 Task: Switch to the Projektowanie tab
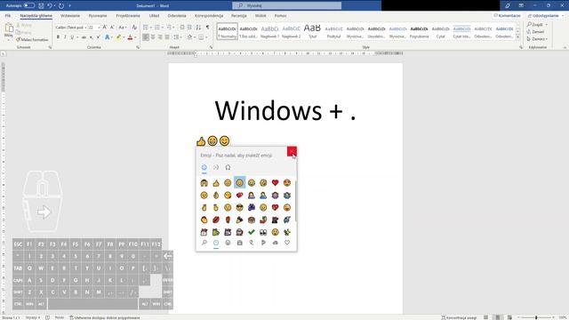[128, 16]
